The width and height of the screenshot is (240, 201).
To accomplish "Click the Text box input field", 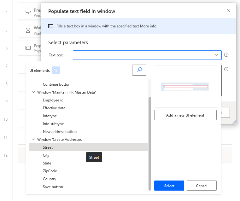I will pyautogui.click(x=147, y=55).
